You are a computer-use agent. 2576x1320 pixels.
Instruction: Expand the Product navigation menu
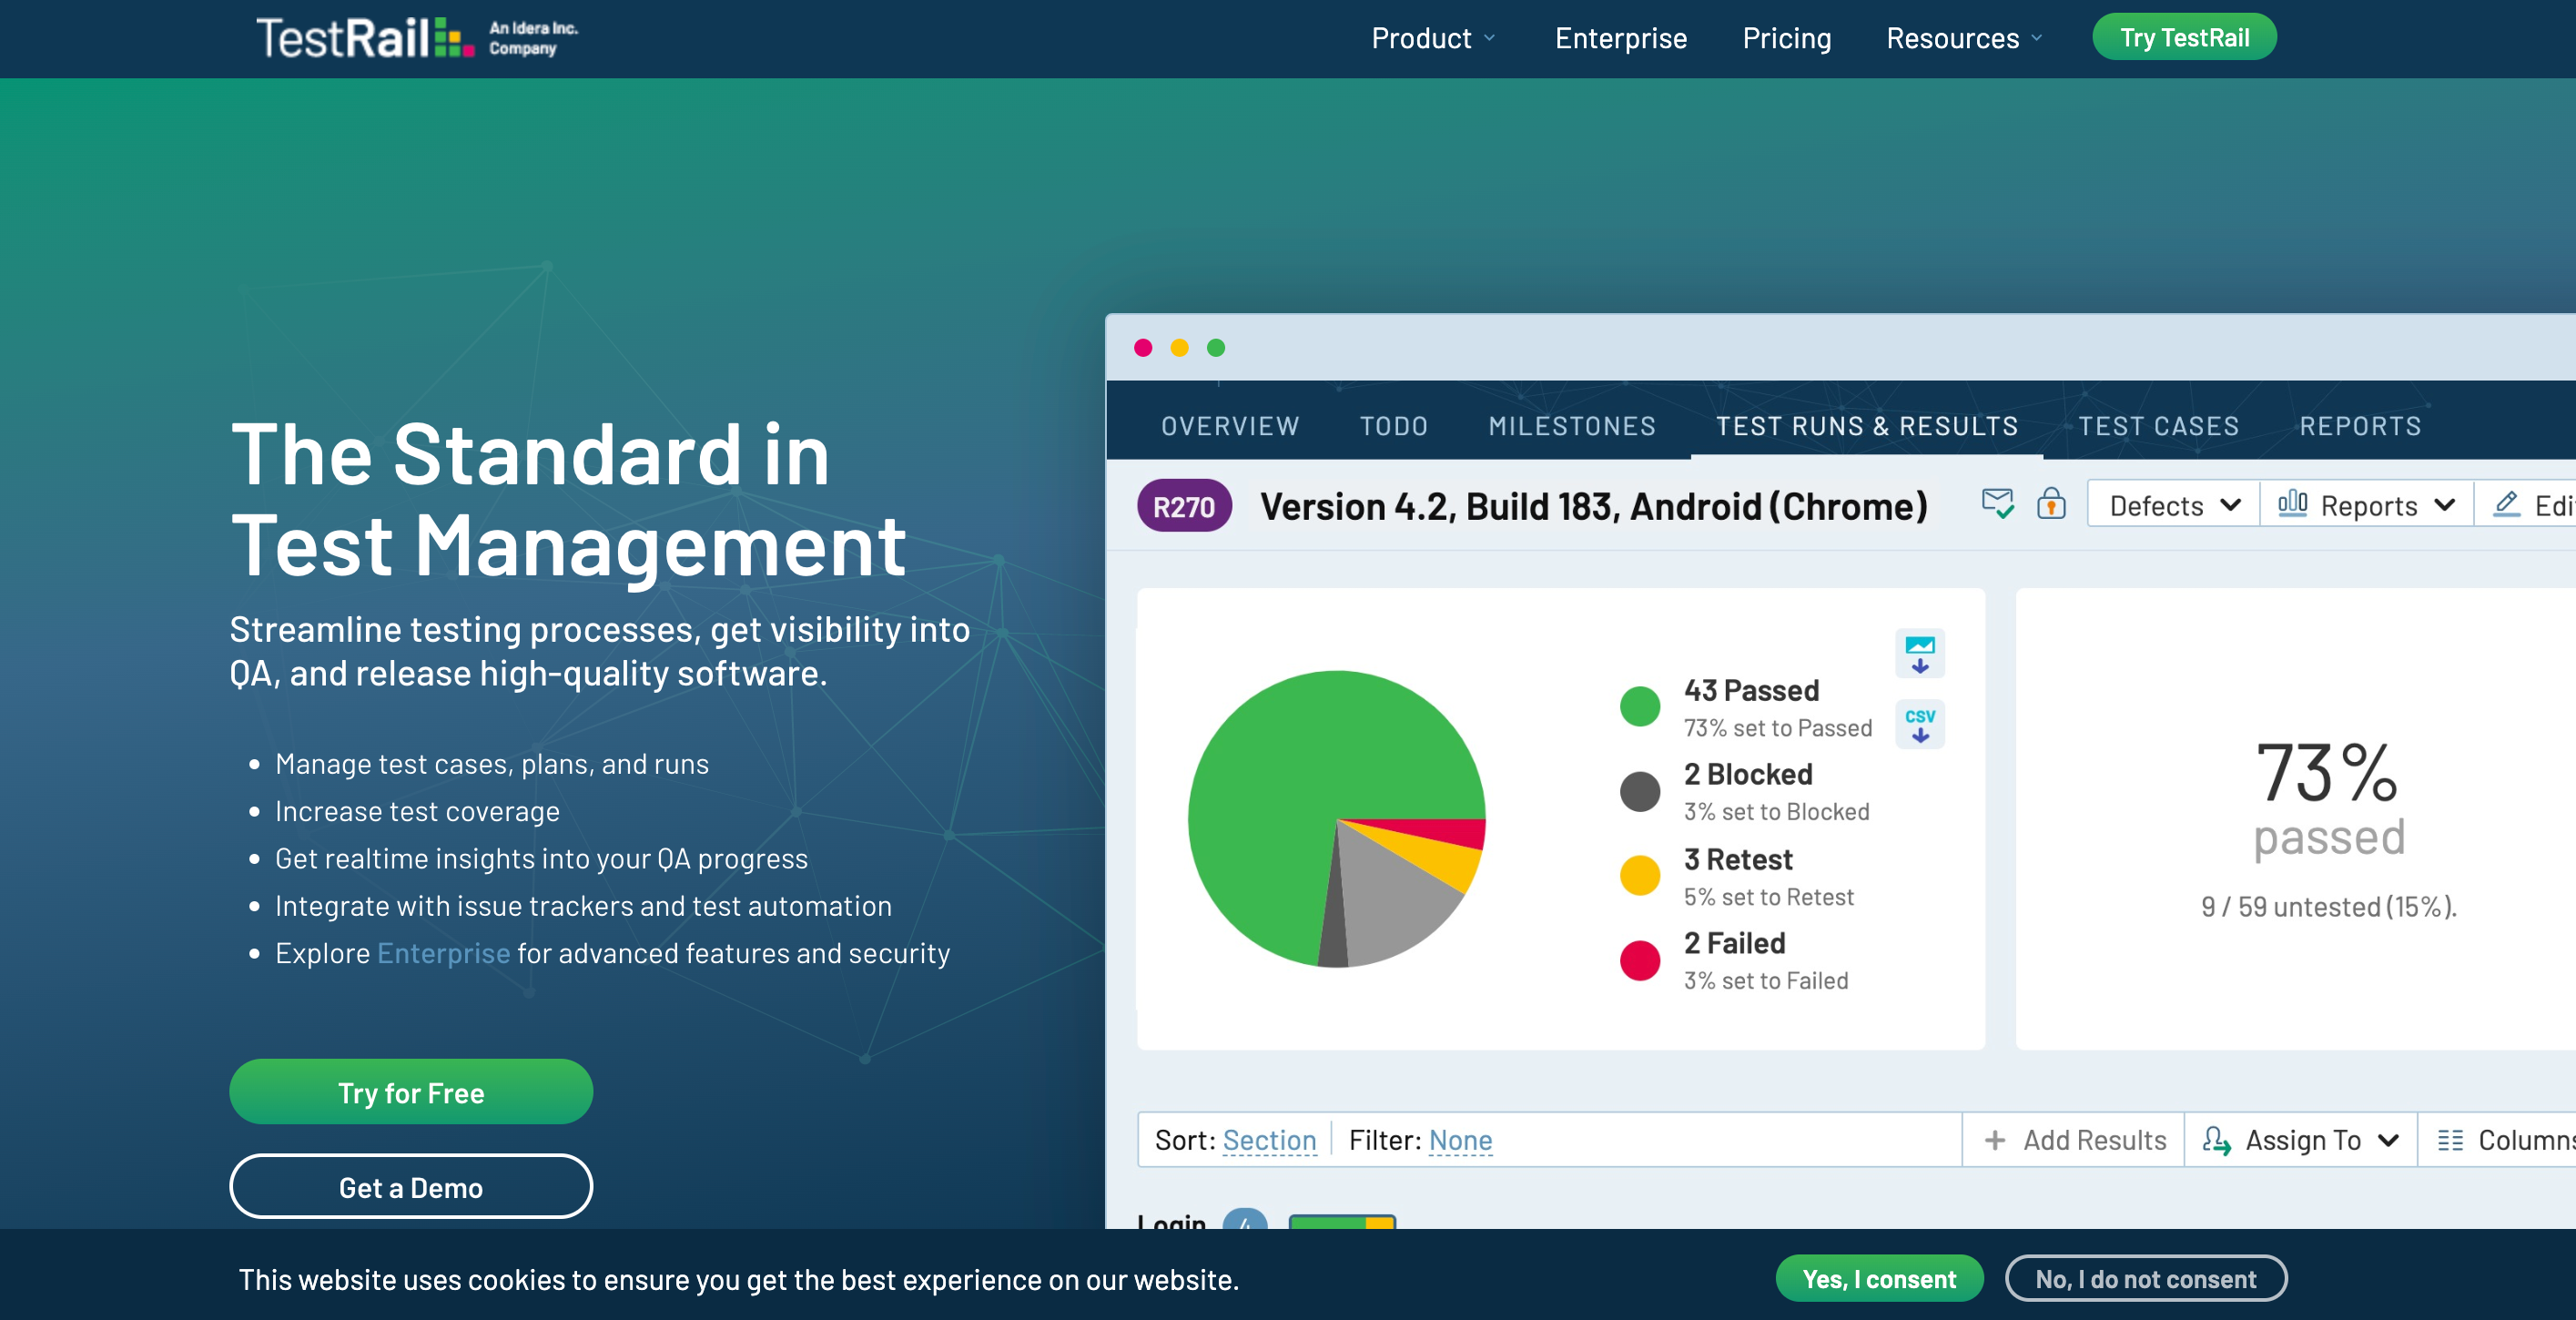pos(1432,37)
